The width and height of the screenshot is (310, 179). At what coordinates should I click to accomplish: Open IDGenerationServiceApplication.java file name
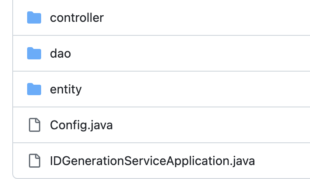coord(152,161)
